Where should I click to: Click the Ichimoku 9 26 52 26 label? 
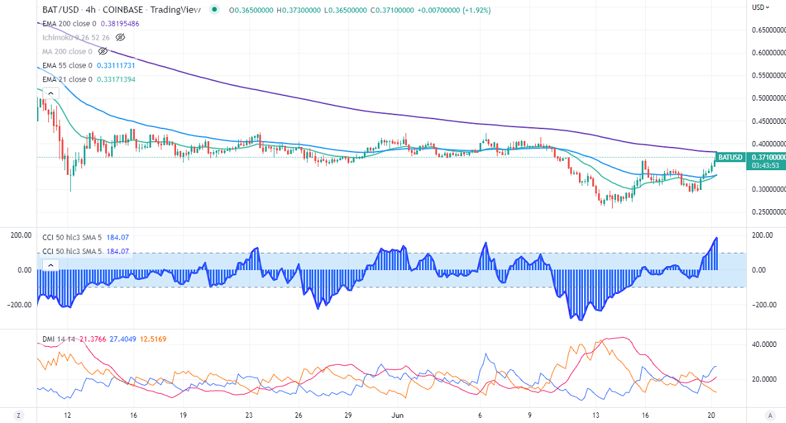coord(75,38)
